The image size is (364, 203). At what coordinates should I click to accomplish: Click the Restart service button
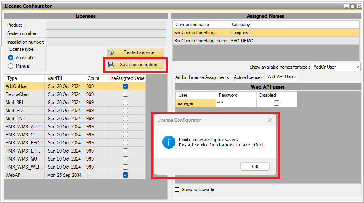(x=136, y=52)
